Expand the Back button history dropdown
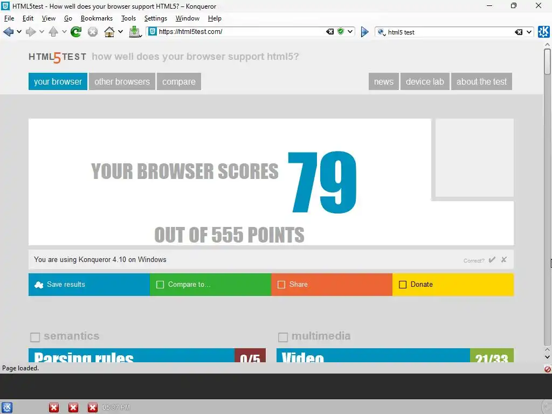Screen dimensions: 552x414 click(x=19, y=32)
